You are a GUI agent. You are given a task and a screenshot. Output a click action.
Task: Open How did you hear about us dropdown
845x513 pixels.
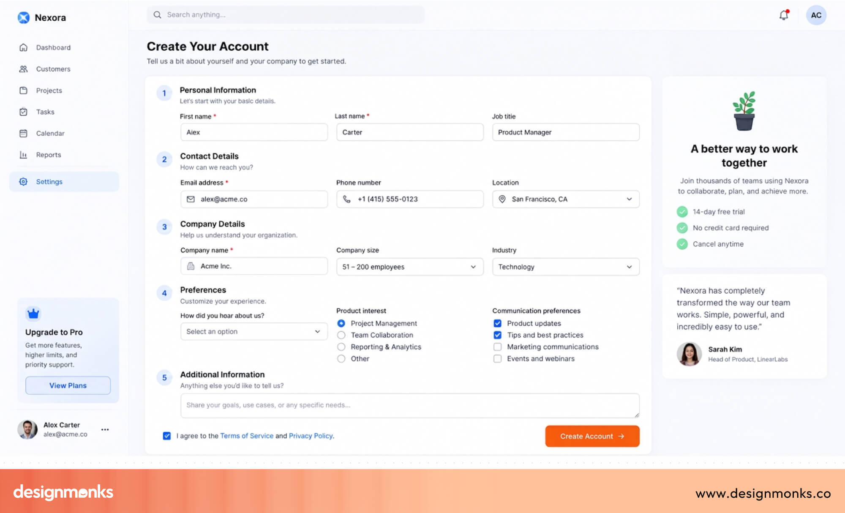tap(254, 331)
